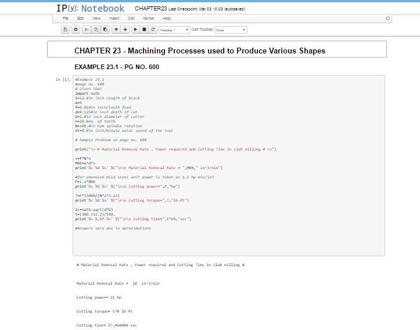Open the Heading 1 cell type dropdown
The width and height of the screenshot is (420, 330).
point(174,30)
